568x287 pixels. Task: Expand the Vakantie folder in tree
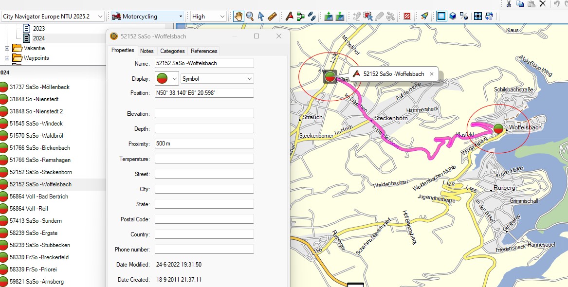click(x=7, y=48)
